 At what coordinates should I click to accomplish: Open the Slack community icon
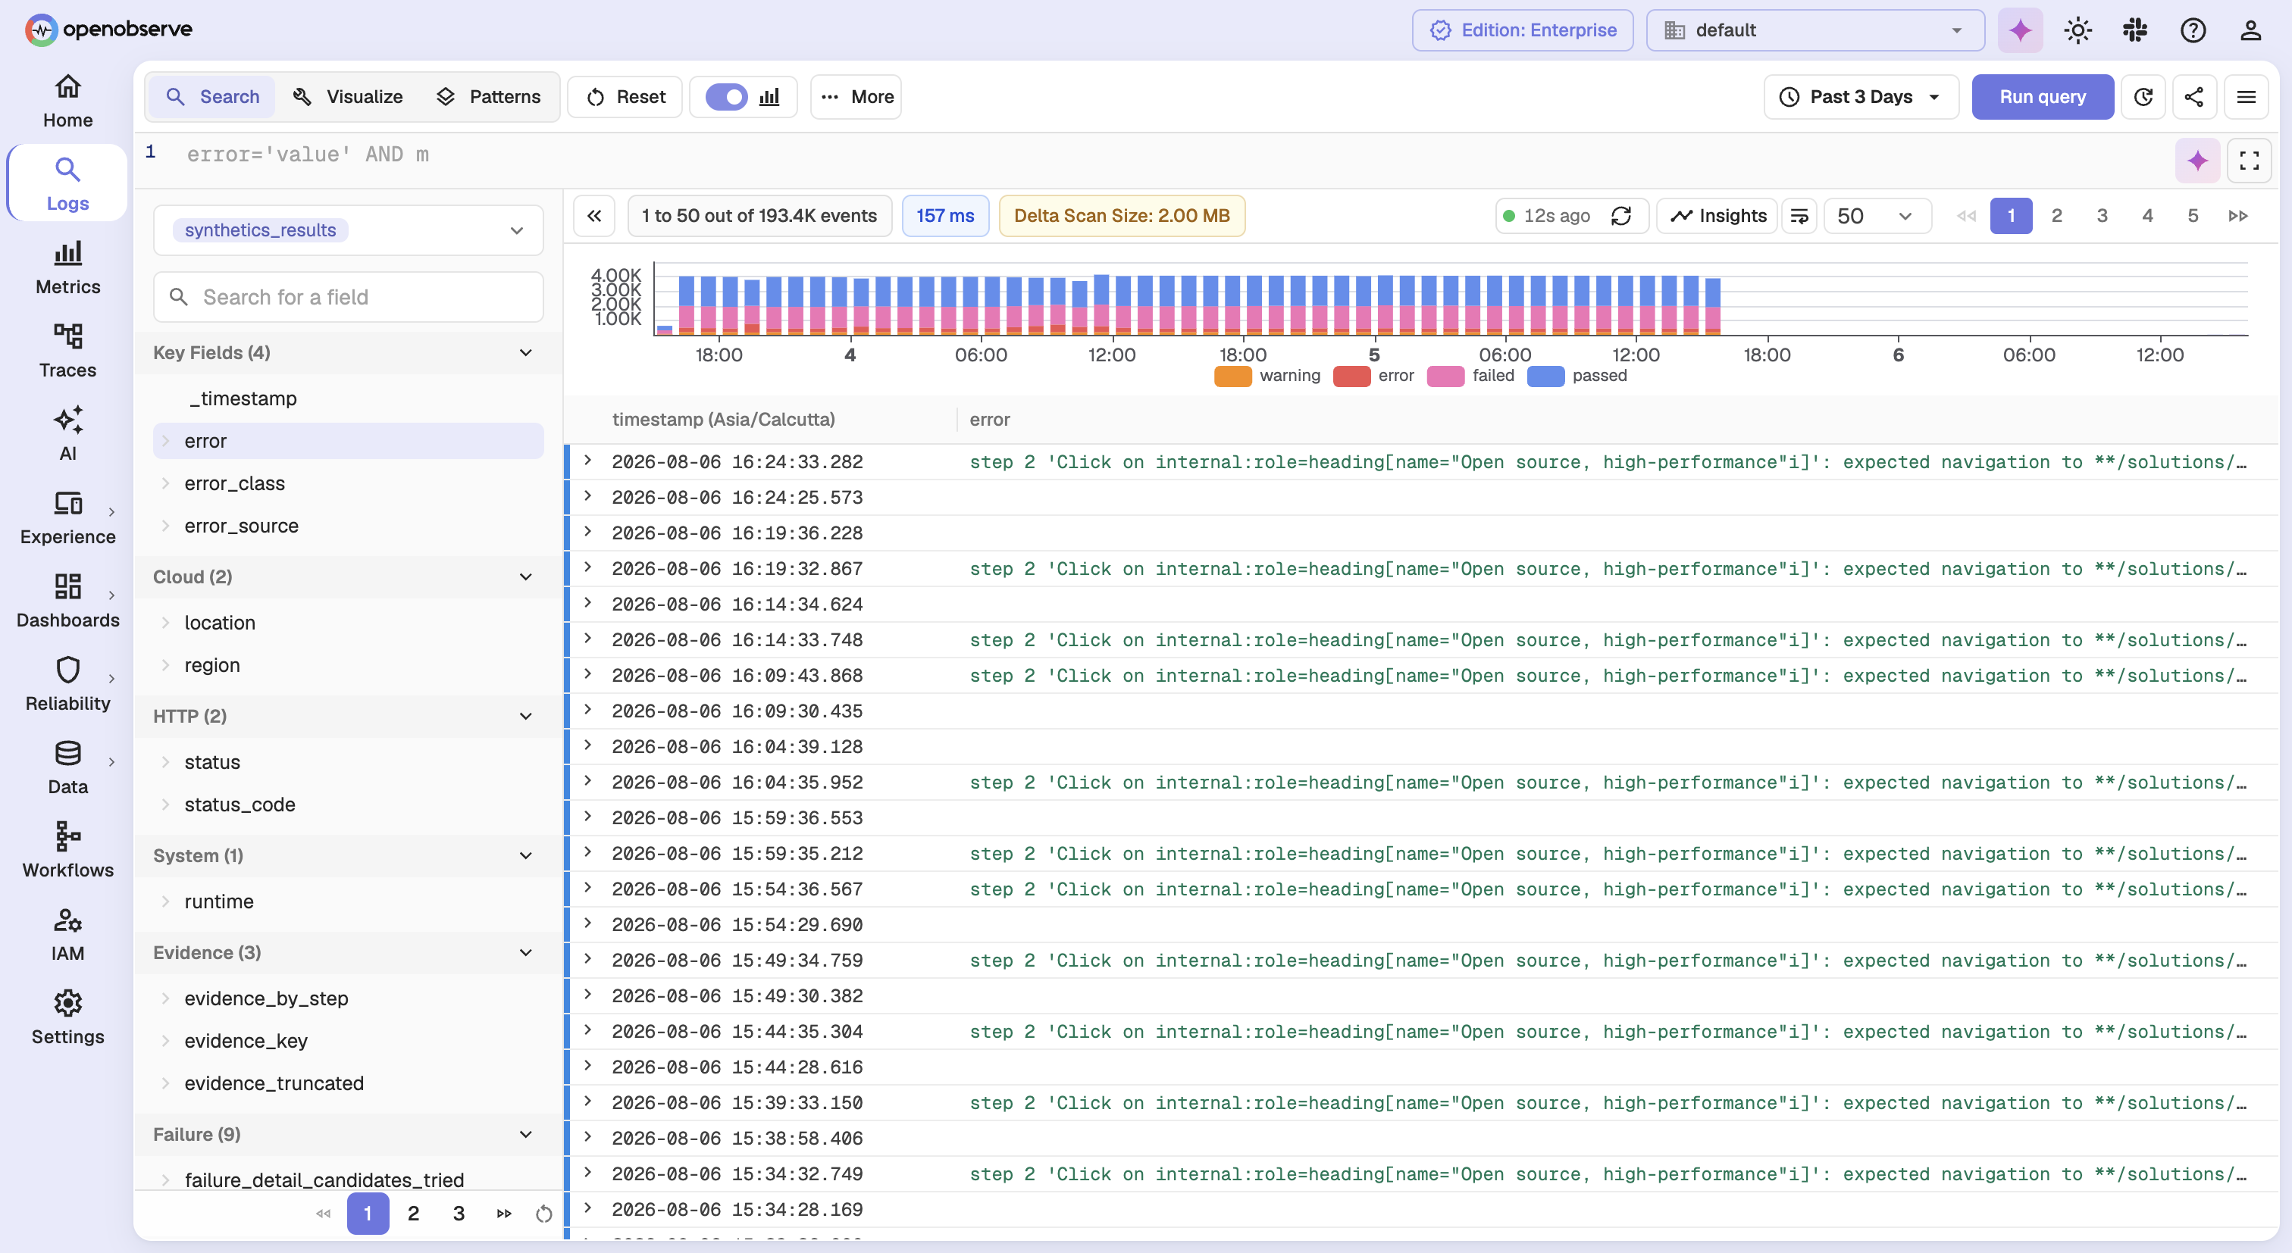pos(2134,30)
